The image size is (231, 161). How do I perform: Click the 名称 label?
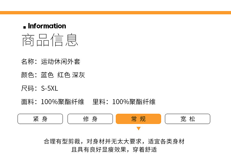click(28, 62)
